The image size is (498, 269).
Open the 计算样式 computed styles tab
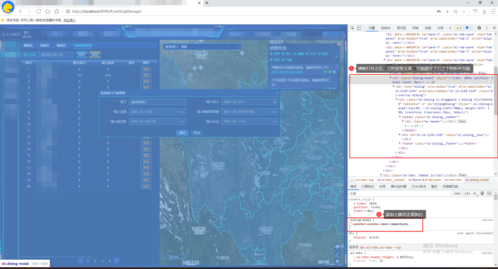click(x=368, y=187)
